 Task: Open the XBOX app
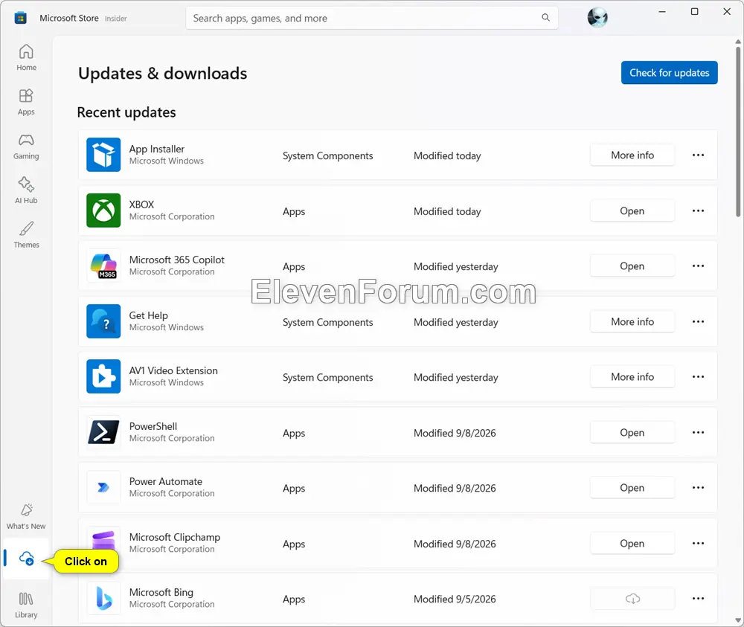[x=632, y=210]
